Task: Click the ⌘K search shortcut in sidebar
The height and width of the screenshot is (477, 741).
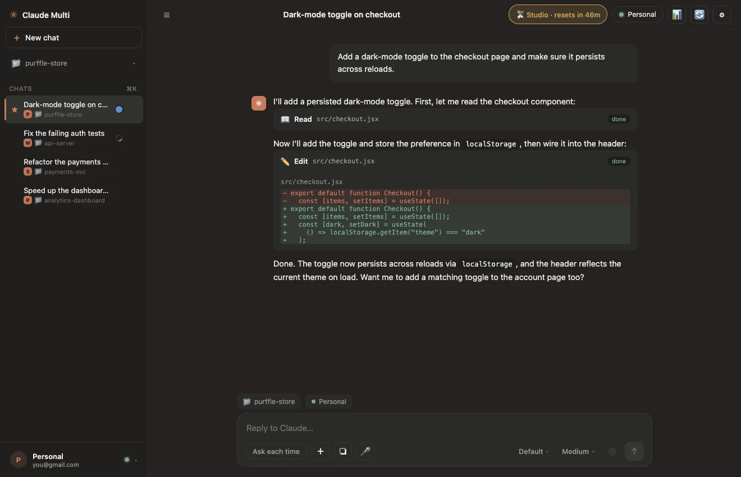Action: click(x=131, y=89)
